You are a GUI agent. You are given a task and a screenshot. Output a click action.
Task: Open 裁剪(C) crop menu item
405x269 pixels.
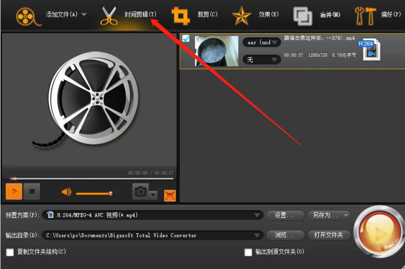coord(207,14)
